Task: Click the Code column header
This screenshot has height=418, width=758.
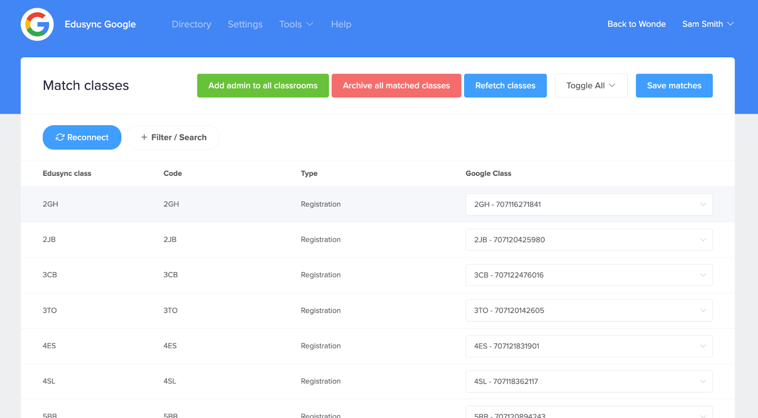Action: point(172,174)
